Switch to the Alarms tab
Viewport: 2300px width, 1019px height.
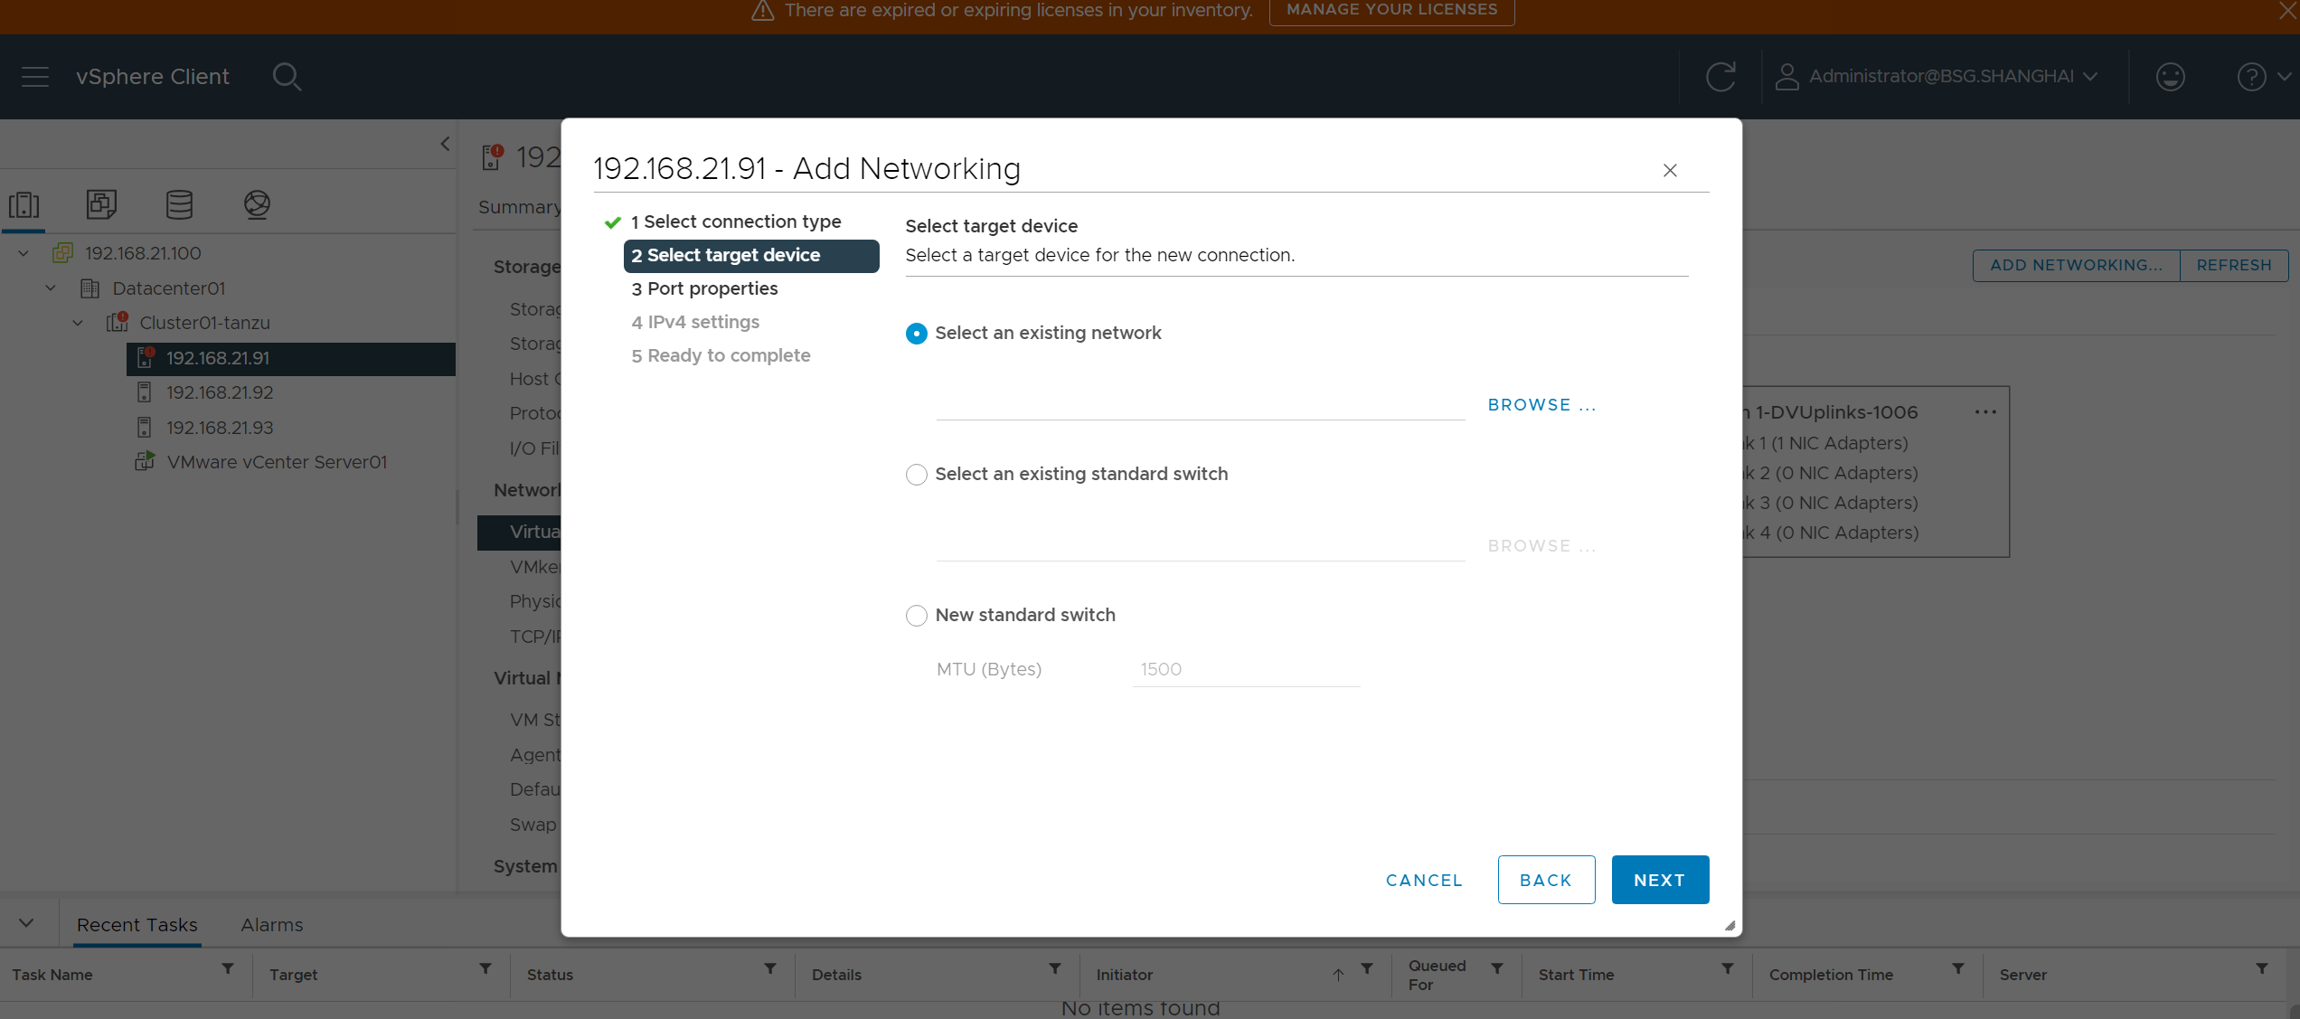click(271, 925)
